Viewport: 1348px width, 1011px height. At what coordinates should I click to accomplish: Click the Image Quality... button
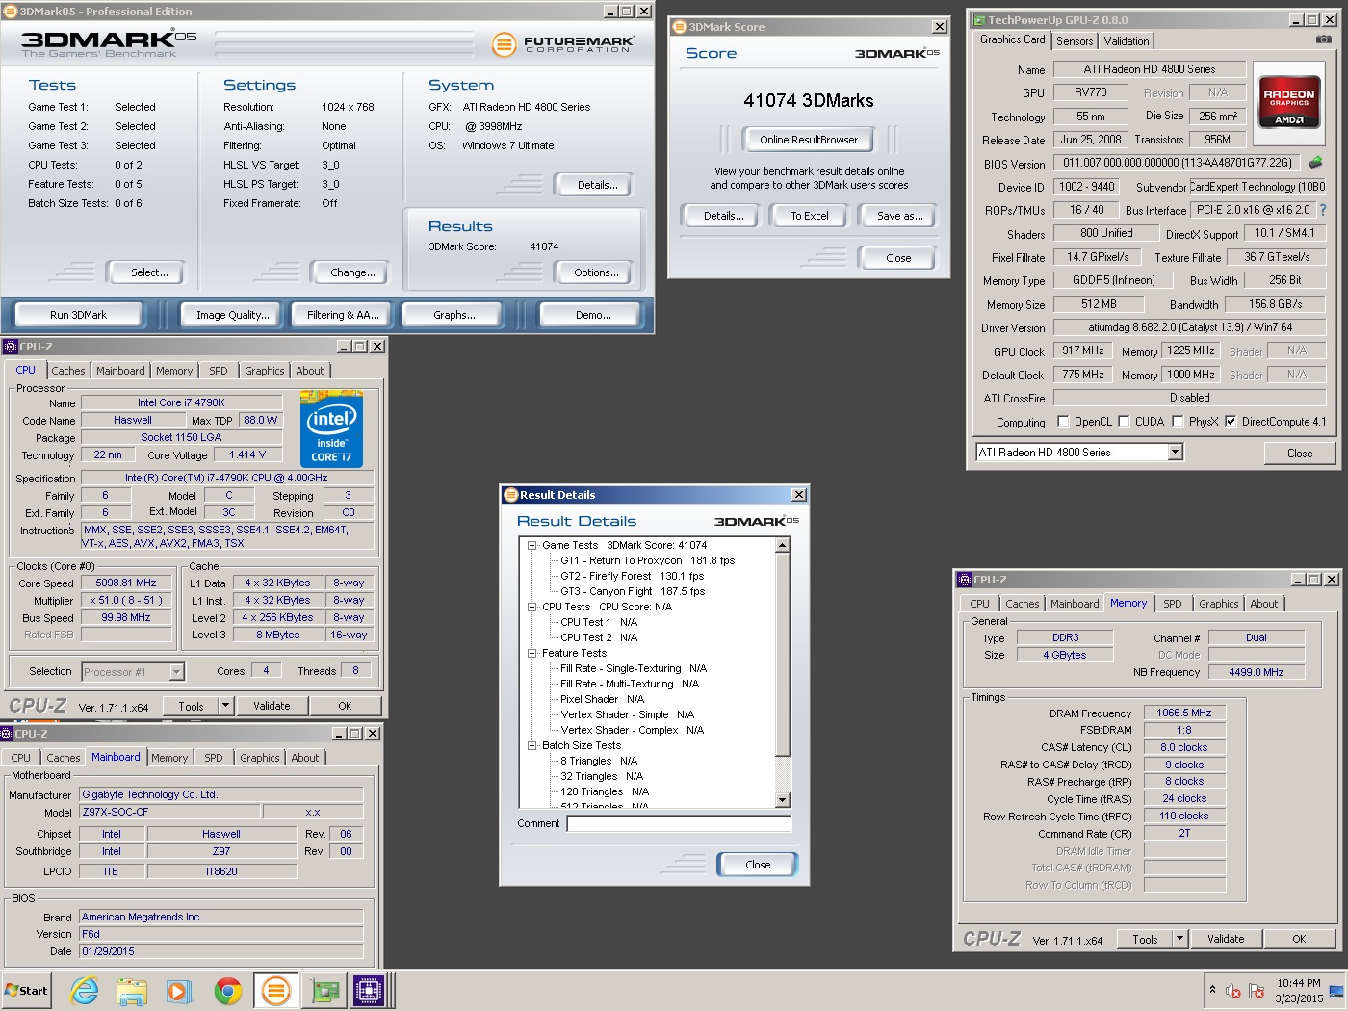pyautogui.click(x=233, y=315)
